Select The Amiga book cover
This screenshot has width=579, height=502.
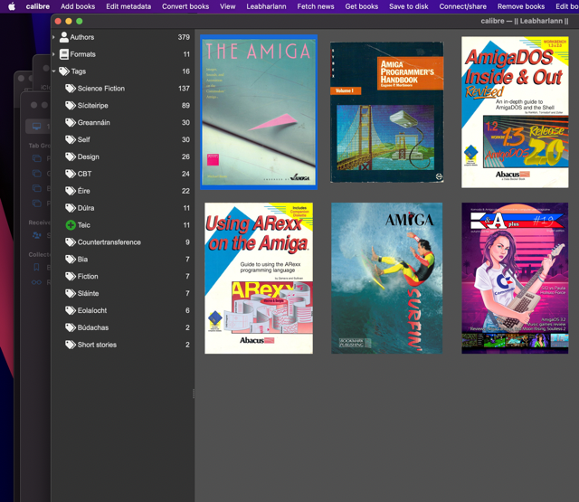(x=259, y=112)
